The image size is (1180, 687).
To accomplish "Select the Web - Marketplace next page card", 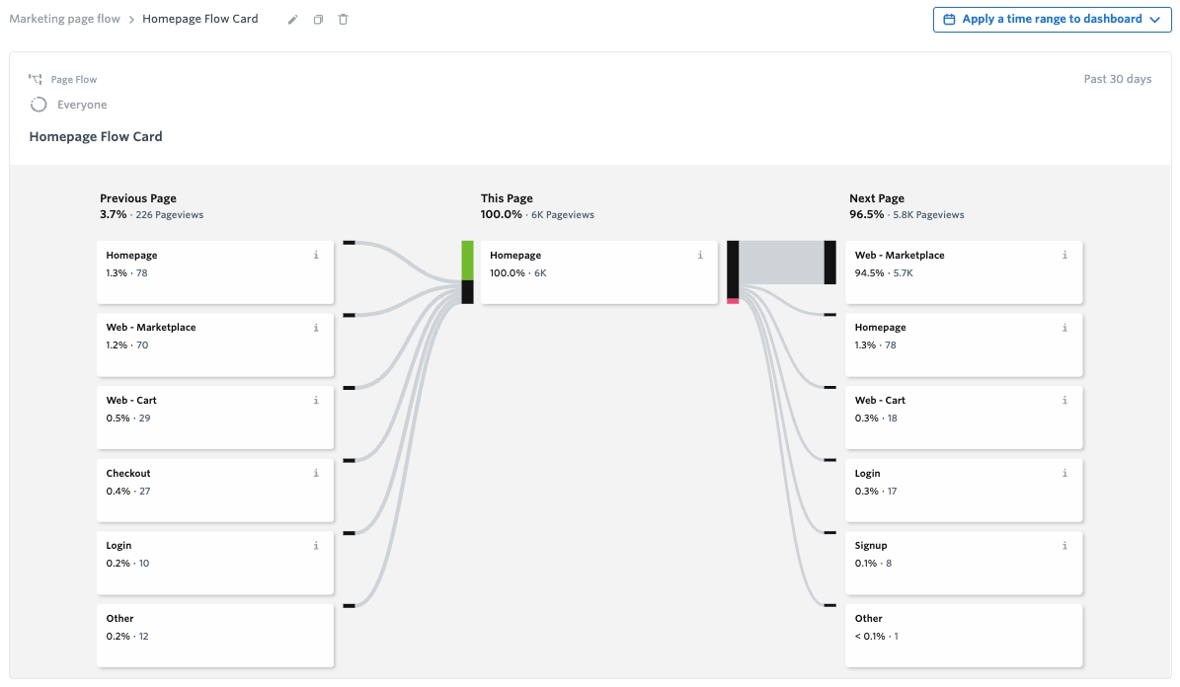I will coord(964,271).
